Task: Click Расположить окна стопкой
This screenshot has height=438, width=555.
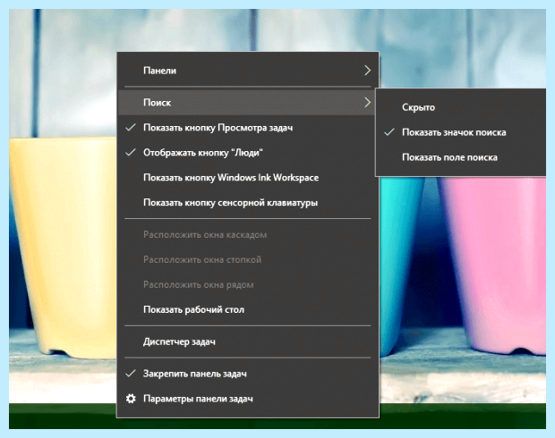Action: point(248,259)
